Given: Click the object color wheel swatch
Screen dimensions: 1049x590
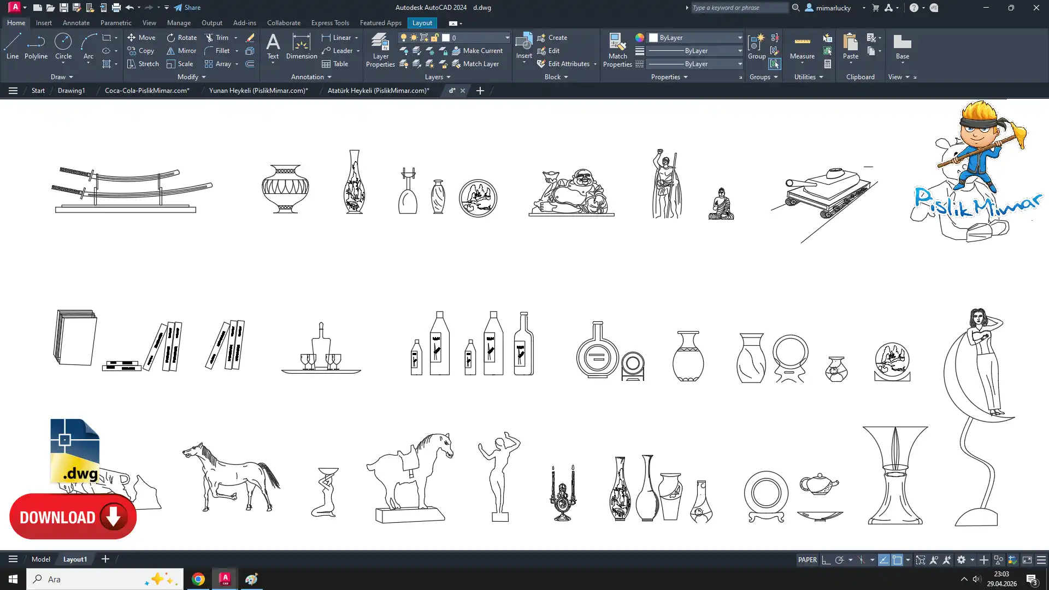Looking at the screenshot, I should click(x=640, y=38).
